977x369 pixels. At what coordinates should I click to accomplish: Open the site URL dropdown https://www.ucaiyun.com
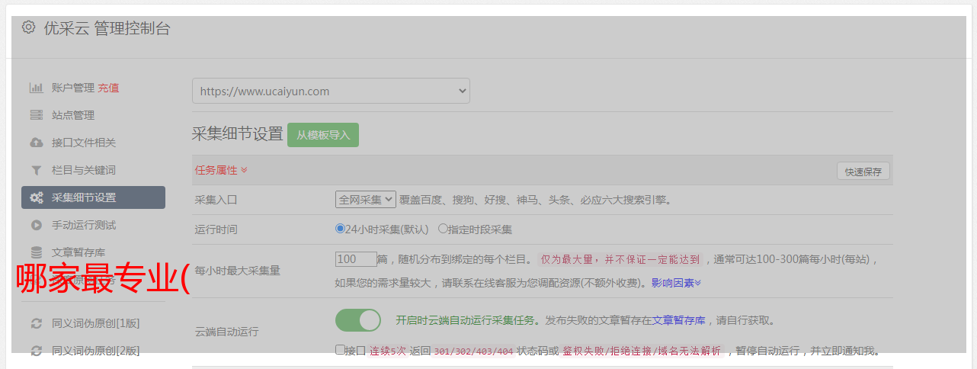pos(331,91)
